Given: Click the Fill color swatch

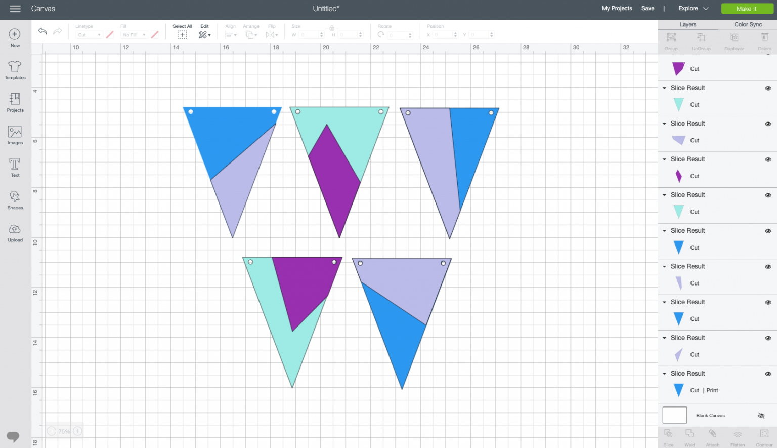Looking at the screenshot, I should click(x=155, y=35).
